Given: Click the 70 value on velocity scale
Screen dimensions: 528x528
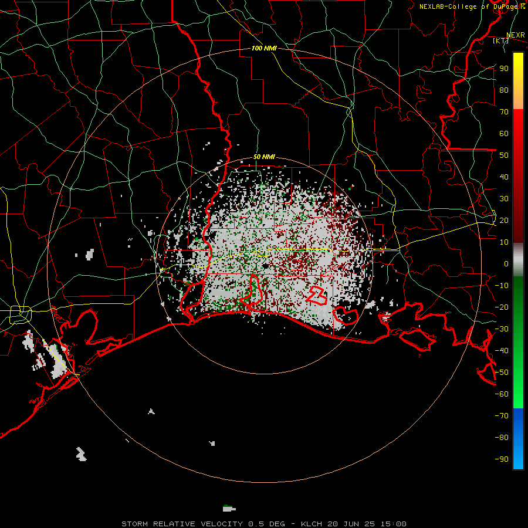Looking at the screenshot, I should point(504,112).
